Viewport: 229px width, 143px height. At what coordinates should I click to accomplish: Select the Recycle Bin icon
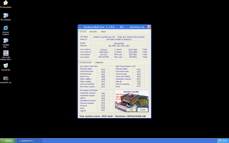coord(6,67)
